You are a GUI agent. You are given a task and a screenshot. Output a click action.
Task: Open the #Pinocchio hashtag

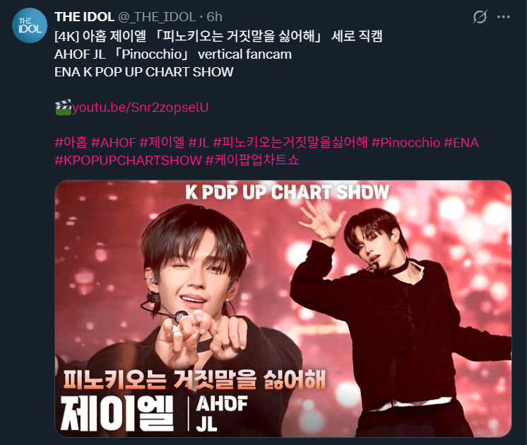[405, 143]
